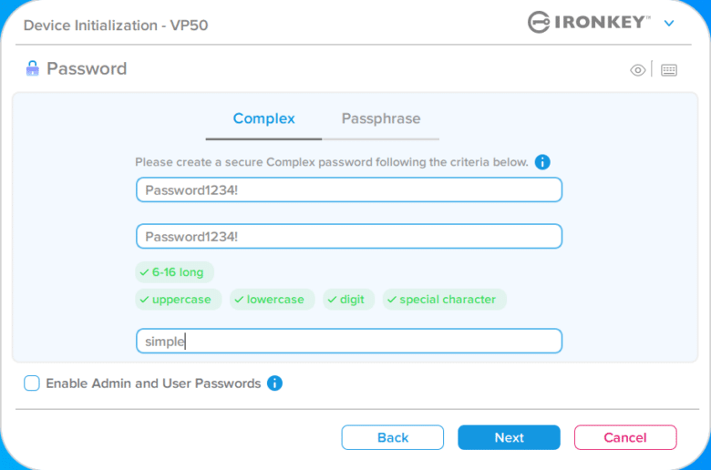Click the 'special character' criteria badge

445,299
